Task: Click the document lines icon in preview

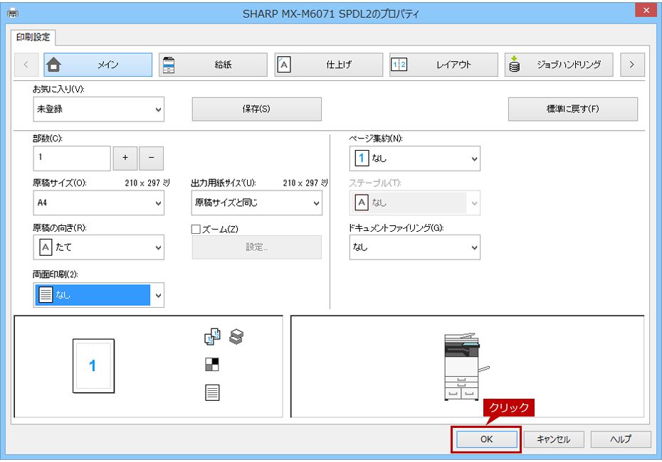Action: 212,392
